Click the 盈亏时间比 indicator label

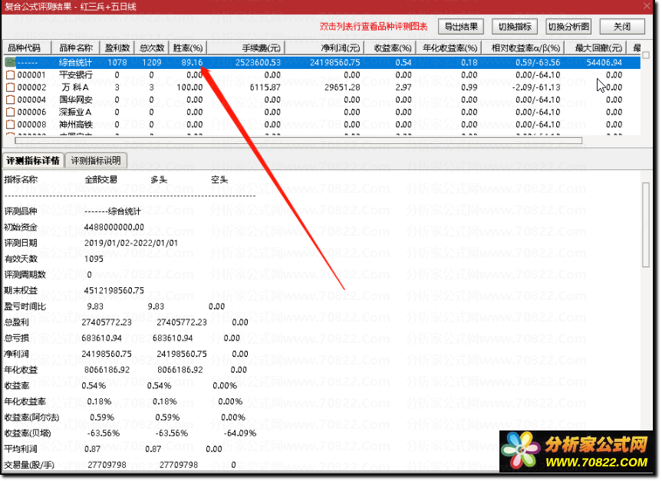coord(25,306)
